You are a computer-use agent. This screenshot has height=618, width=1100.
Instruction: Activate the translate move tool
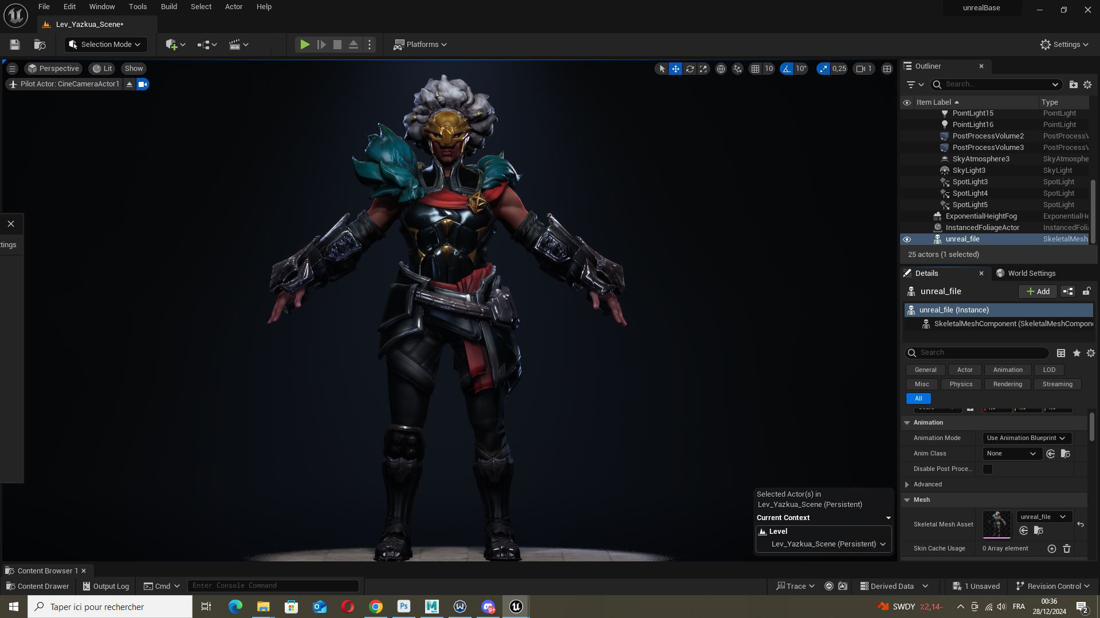click(x=675, y=69)
